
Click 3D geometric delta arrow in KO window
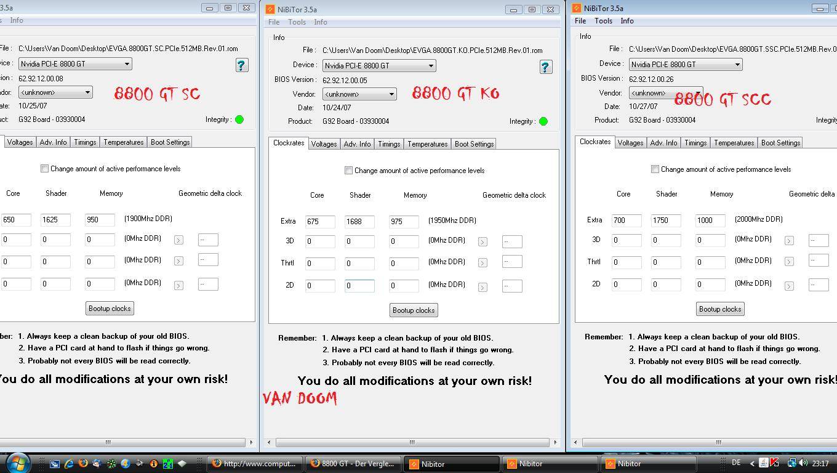click(483, 242)
